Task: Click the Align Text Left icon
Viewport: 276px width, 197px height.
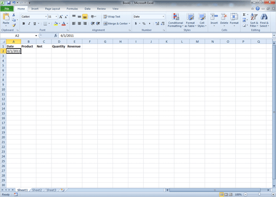Action: [74, 23]
